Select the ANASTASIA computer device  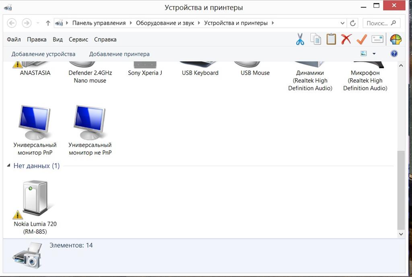click(x=35, y=69)
